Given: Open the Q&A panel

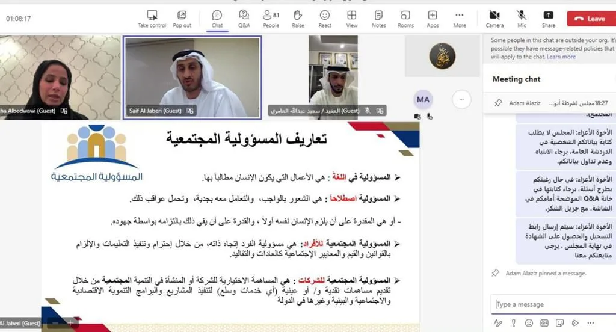Looking at the screenshot, I should point(244,18).
